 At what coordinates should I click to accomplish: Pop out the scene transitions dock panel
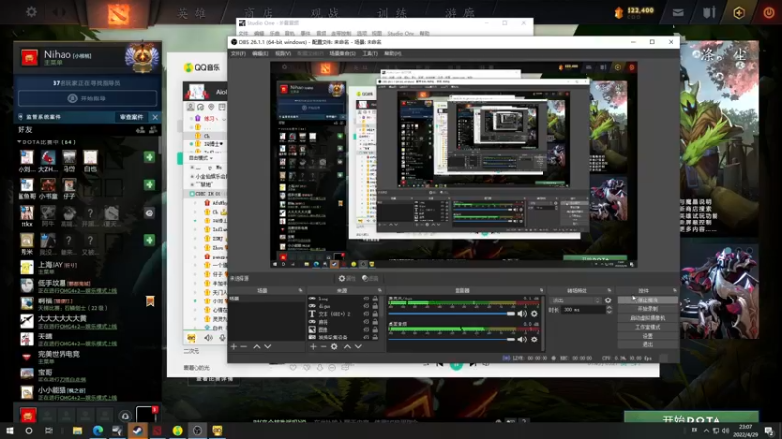(x=609, y=290)
